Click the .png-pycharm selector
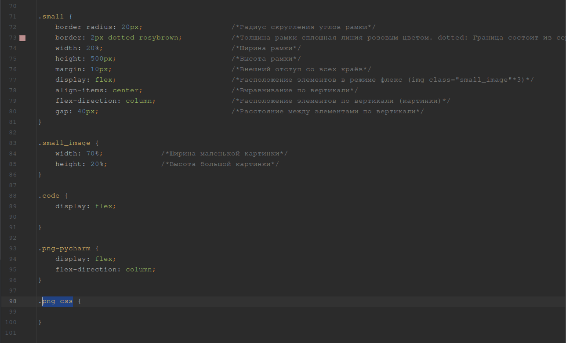The width and height of the screenshot is (566, 343). click(64, 249)
